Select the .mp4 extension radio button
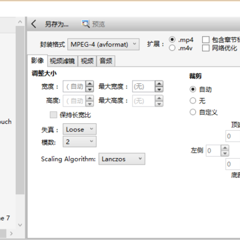 click(172, 40)
